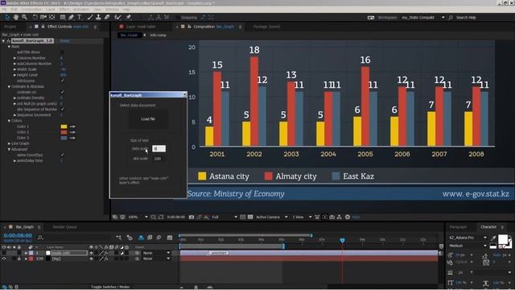Click the info comp breadcrumb
This screenshot has width=515, height=290.
click(158, 35)
